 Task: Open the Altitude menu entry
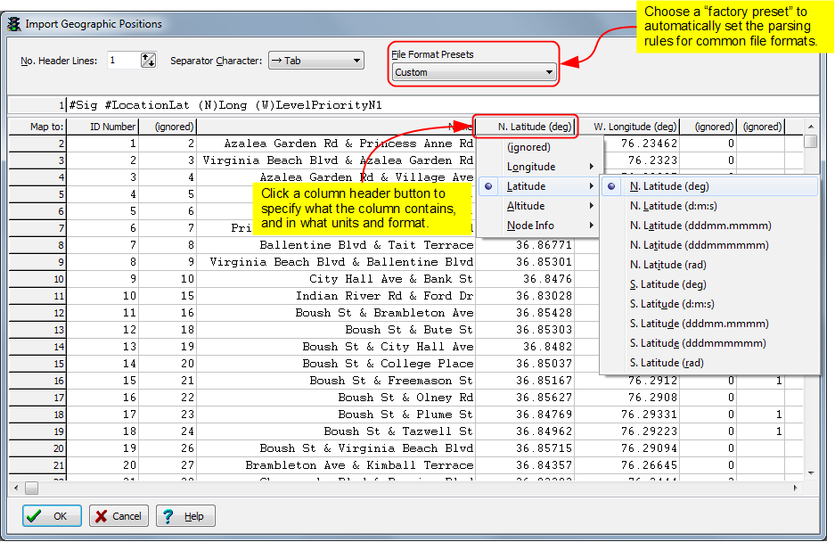pyautogui.click(x=530, y=206)
